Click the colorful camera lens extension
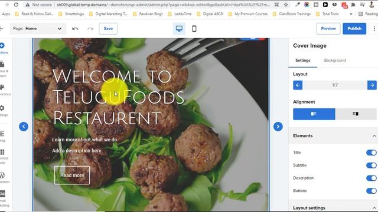 [307, 5]
